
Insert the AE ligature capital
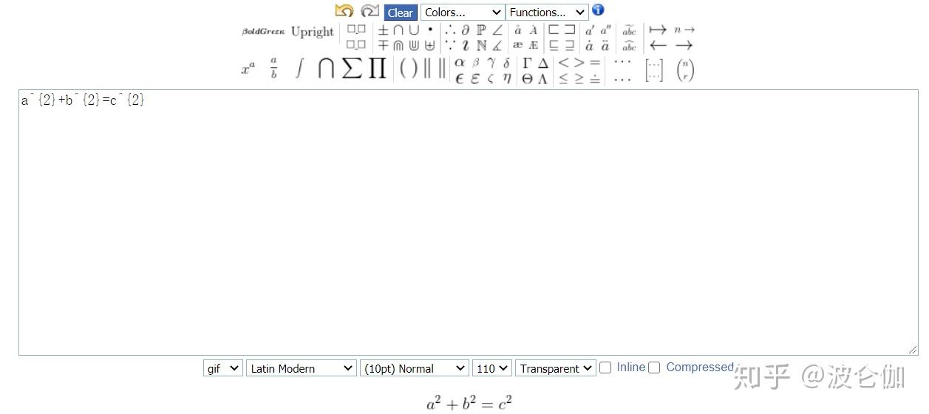coord(533,45)
